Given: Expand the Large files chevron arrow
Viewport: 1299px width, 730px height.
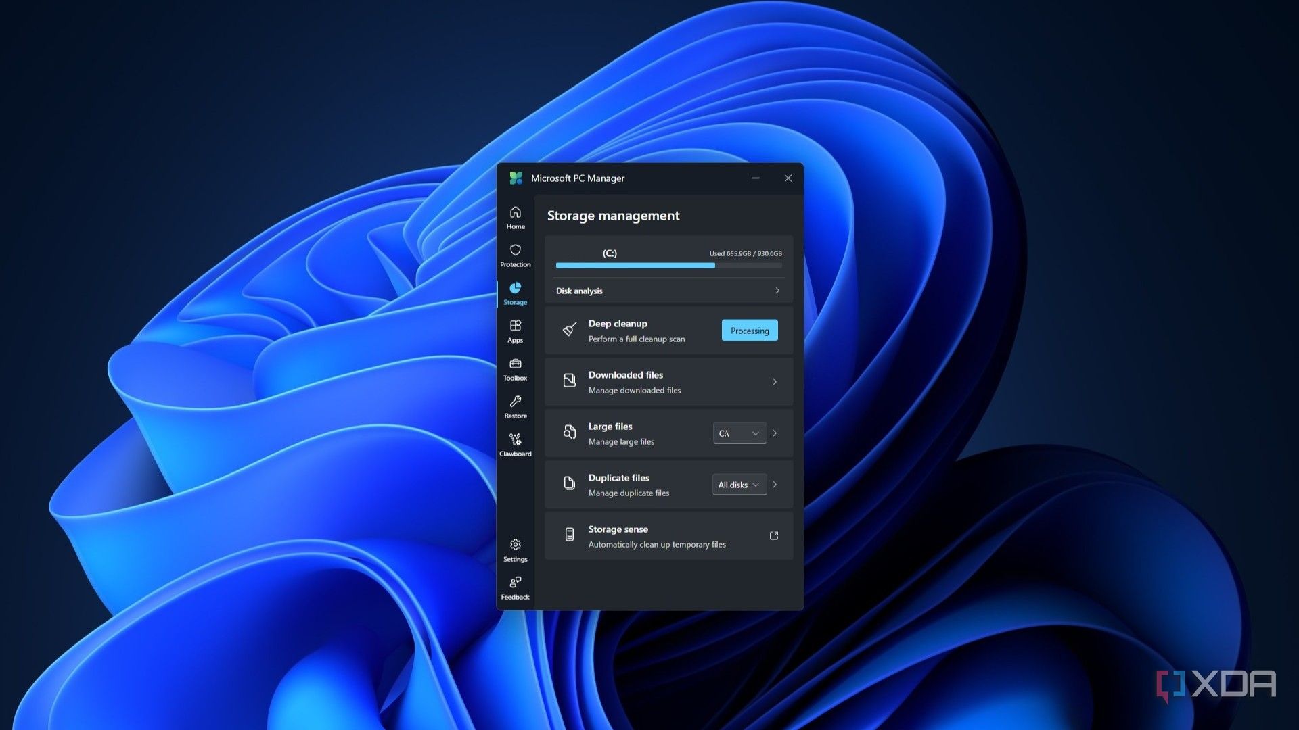Looking at the screenshot, I should (775, 433).
